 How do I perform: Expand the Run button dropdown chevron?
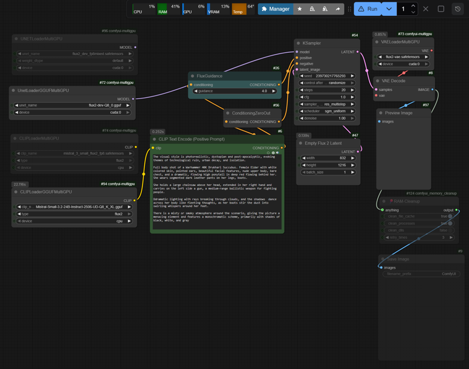point(389,9)
